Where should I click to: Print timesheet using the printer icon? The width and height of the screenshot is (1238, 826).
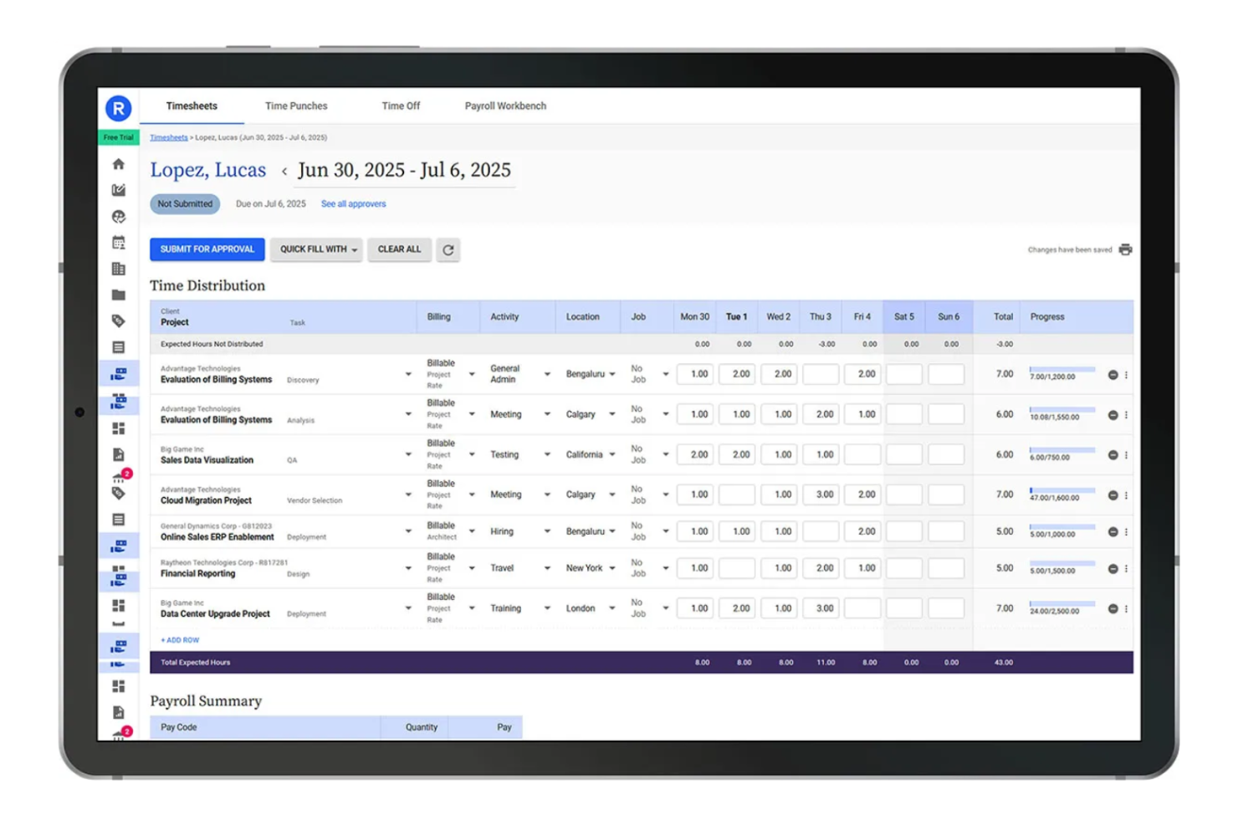click(1125, 249)
